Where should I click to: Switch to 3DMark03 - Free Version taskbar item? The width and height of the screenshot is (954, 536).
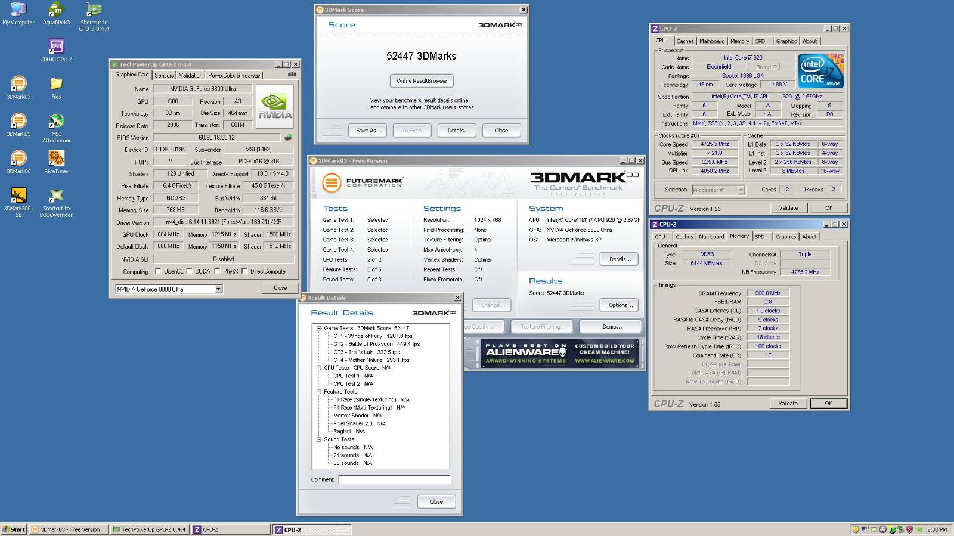[x=69, y=529]
